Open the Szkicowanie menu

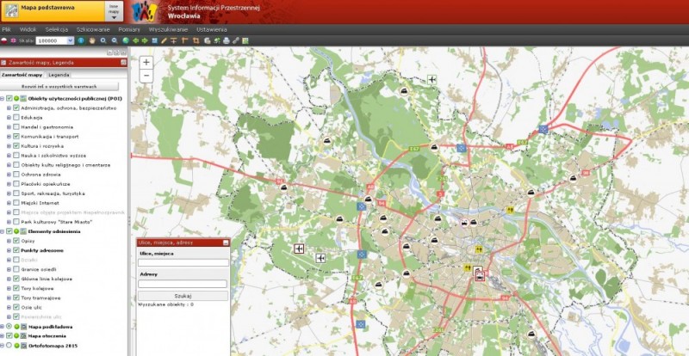pos(93,29)
